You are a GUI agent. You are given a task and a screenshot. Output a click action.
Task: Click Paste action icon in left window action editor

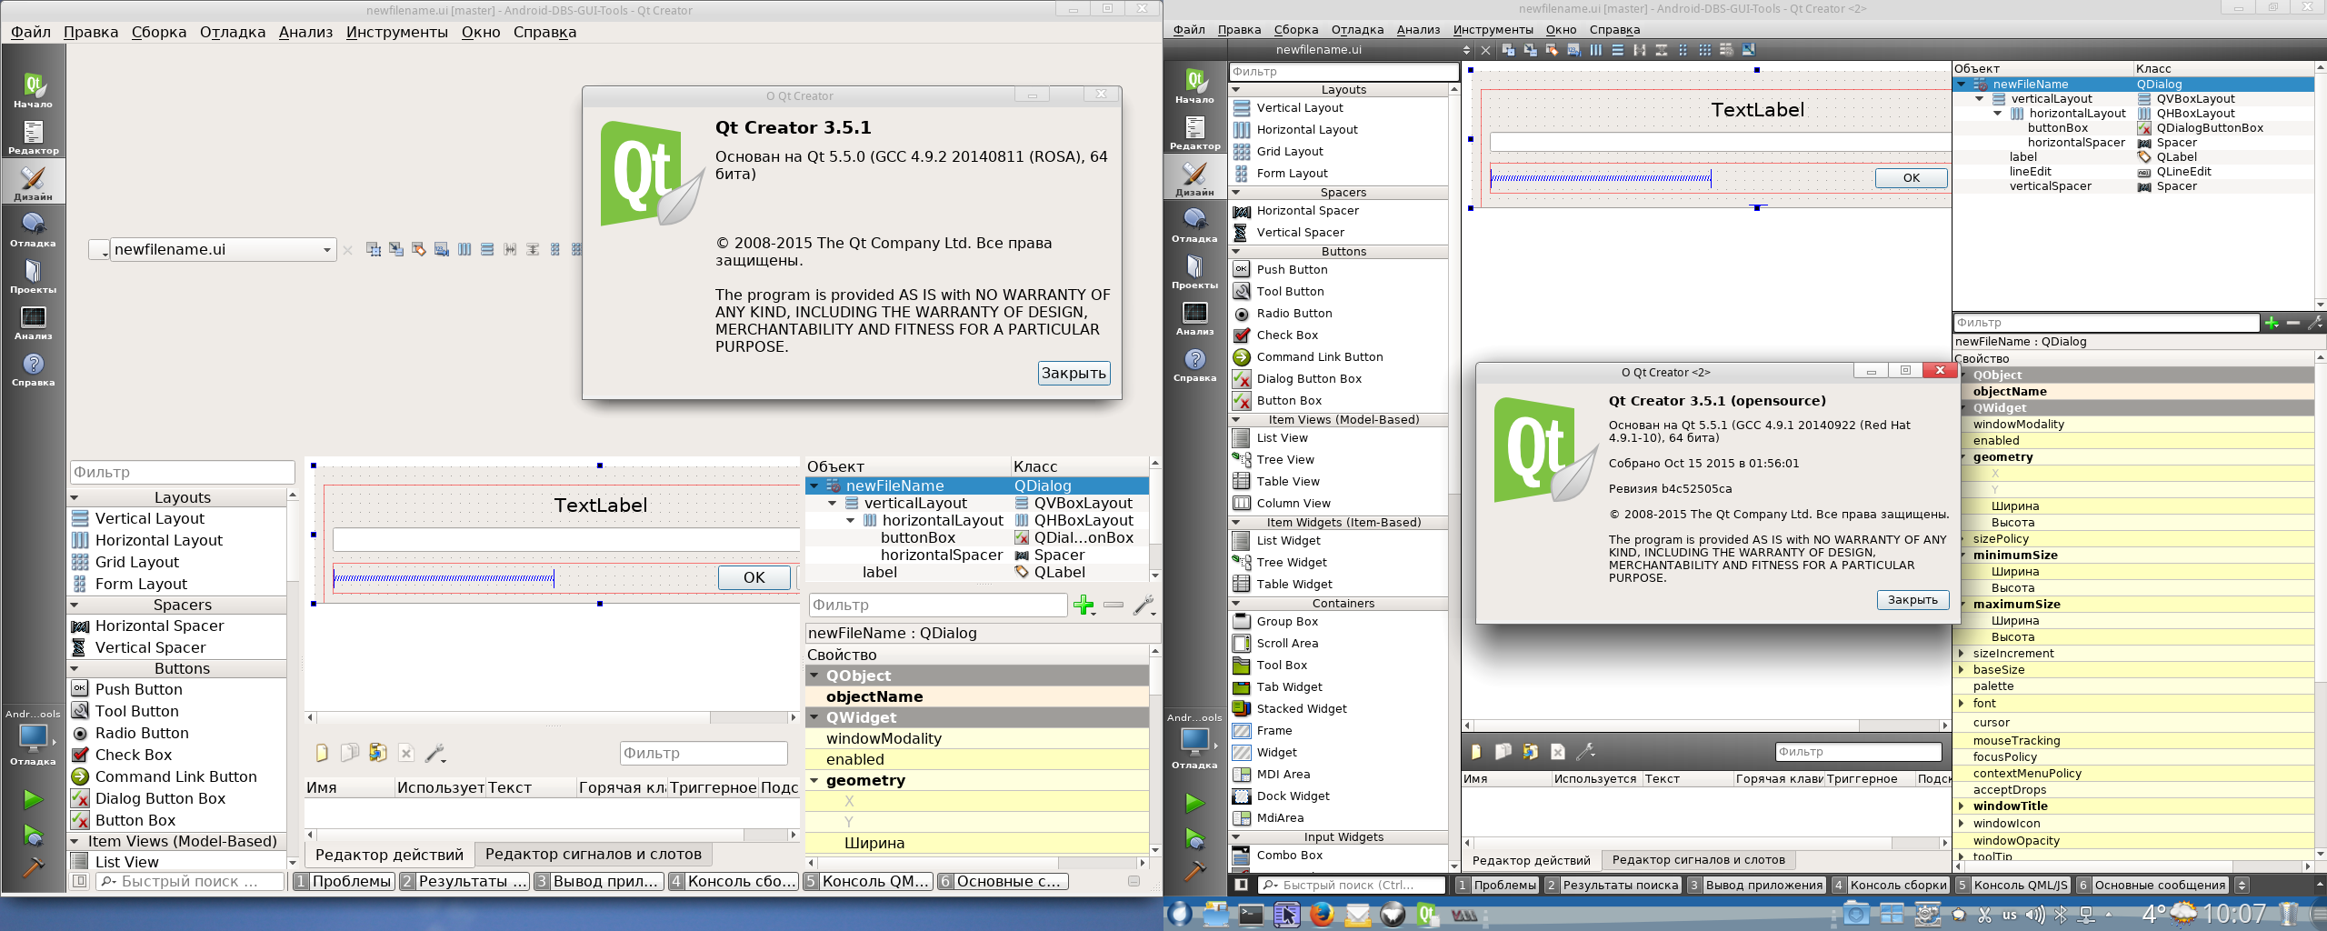pyautogui.click(x=377, y=753)
